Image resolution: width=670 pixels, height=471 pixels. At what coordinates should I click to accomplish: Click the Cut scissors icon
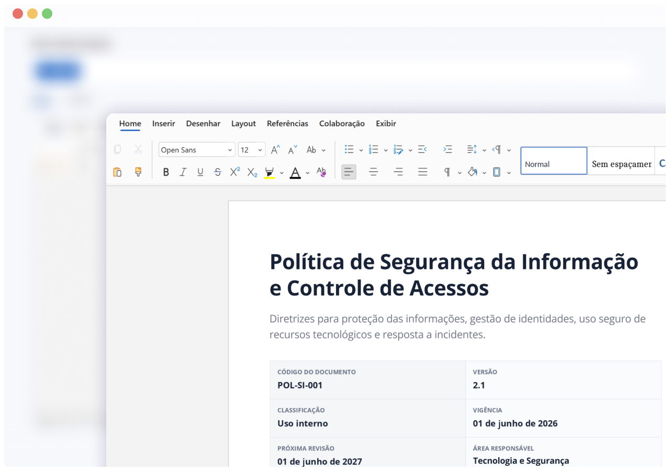pos(138,150)
